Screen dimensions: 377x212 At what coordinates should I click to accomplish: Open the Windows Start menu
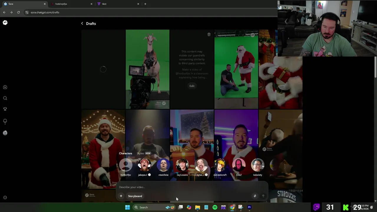(x=128, y=207)
